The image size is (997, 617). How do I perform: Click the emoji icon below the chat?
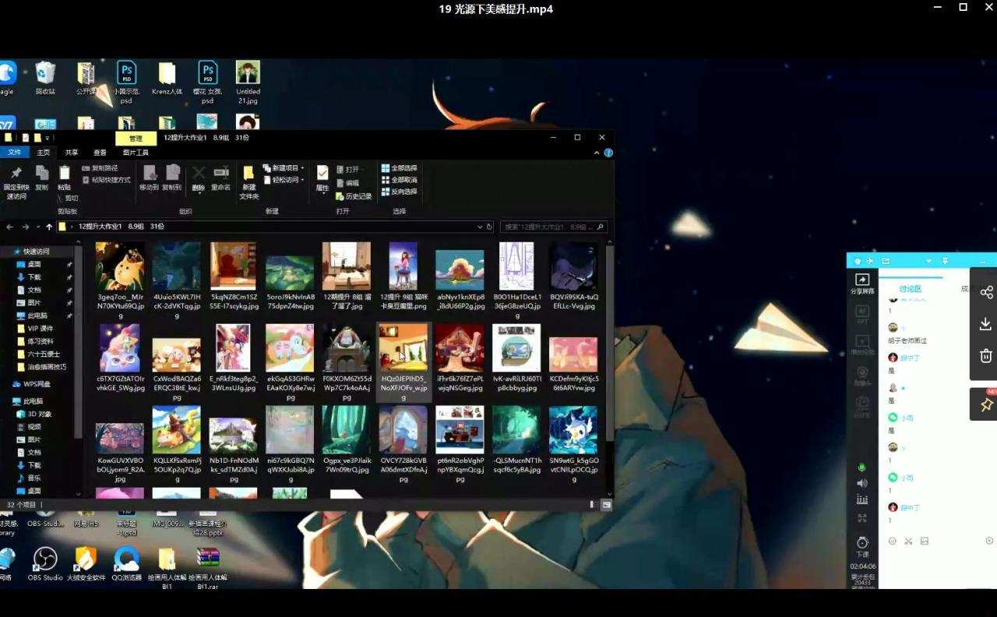[x=893, y=541]
